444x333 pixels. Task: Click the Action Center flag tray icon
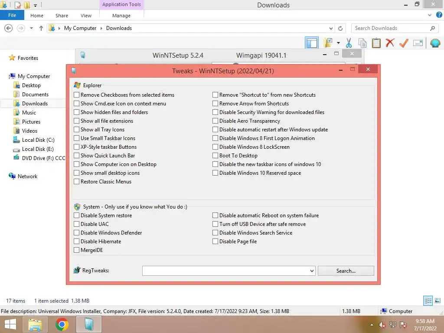[x=403, y=325]
